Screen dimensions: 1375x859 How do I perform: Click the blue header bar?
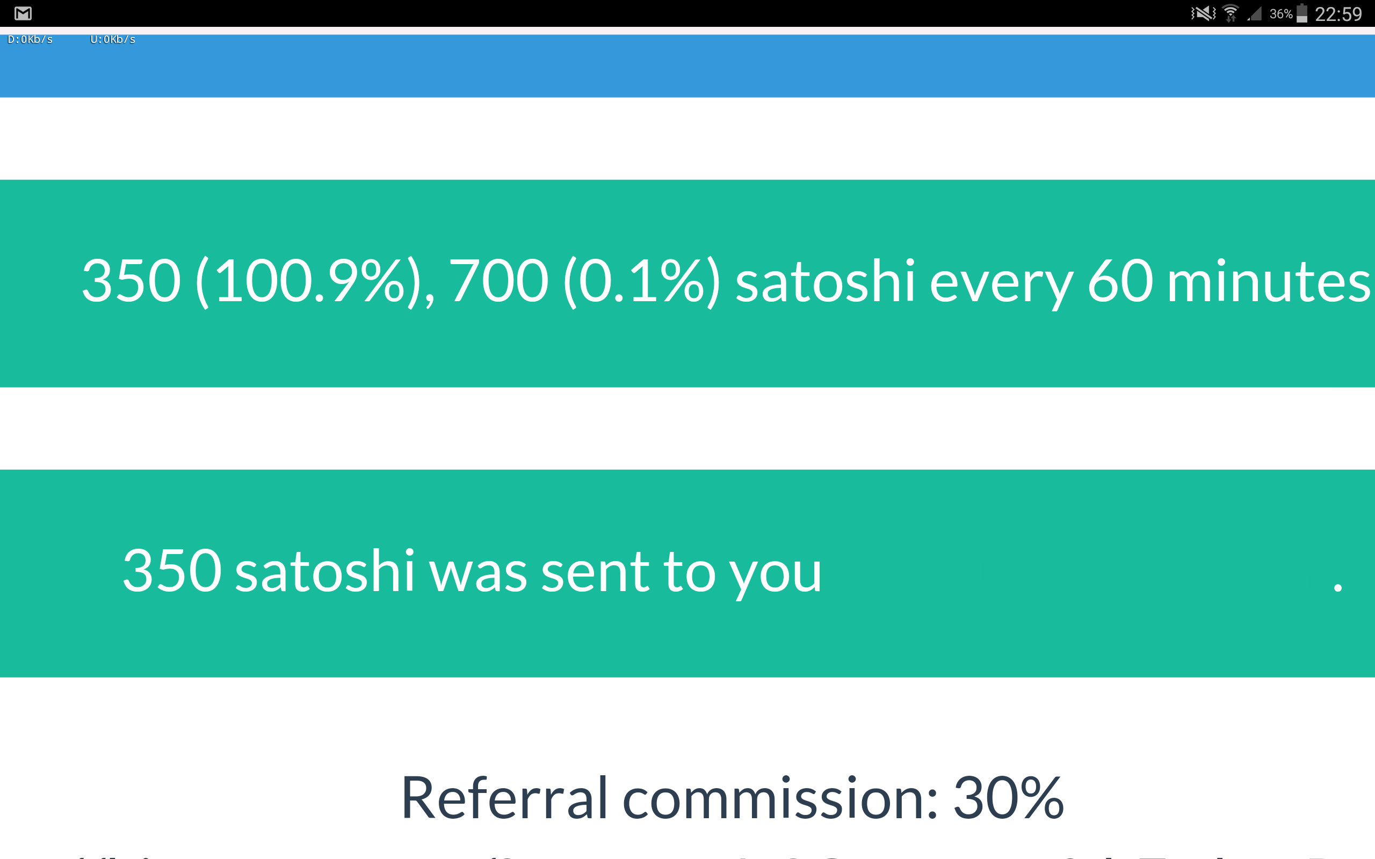pos(687,68)
